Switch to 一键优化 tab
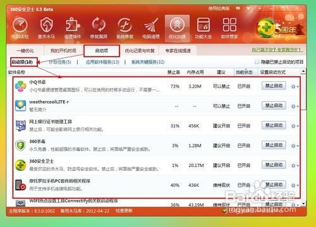This screenshot has width=316, height=227. click(25, 50)
